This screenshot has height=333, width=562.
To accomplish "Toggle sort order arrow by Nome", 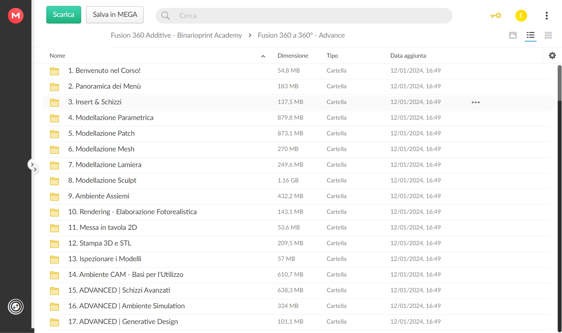I will coord(263,56).
